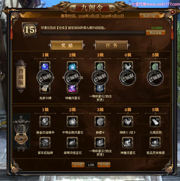Select the 高等淬炼宝石 reward icon
This screenshot has width=180, height=181.
(x=72, y=143)
